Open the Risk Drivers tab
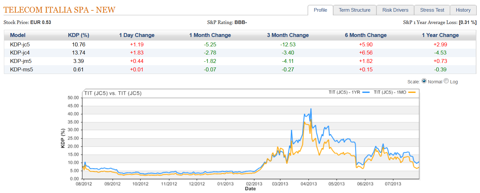The height and width of the screenshot is (193, 480). 395,10
